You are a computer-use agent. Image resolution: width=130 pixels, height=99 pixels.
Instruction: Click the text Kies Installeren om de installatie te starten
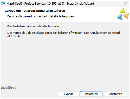(34, 26)
